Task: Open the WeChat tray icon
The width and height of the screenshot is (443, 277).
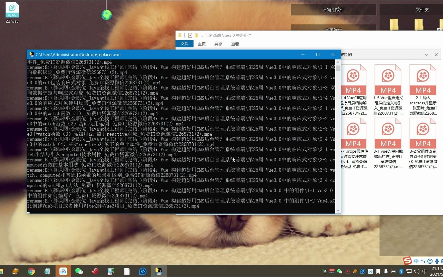Action: point(339,271)
